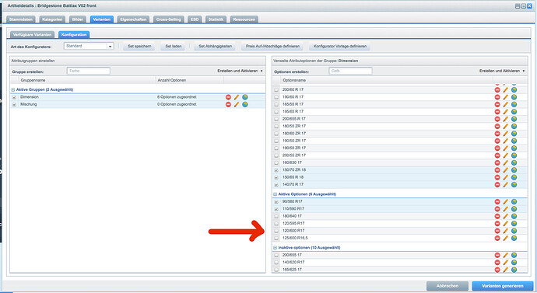This screenshot has height=293, width=537.
Task: Open the Art des Konfigurators dropdown
Action: click(110, 46)
